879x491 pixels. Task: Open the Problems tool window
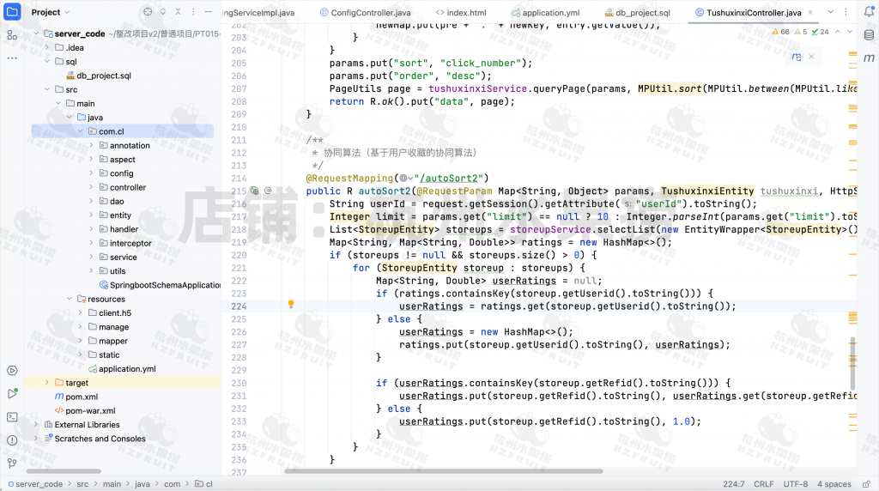(x=12, y=439)
